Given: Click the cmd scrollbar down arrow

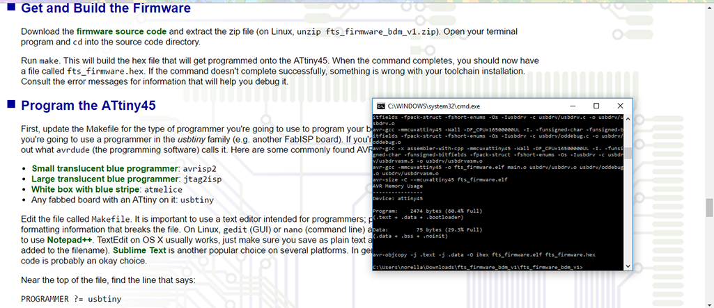Looking at the screenshot, I should point(628,266).
